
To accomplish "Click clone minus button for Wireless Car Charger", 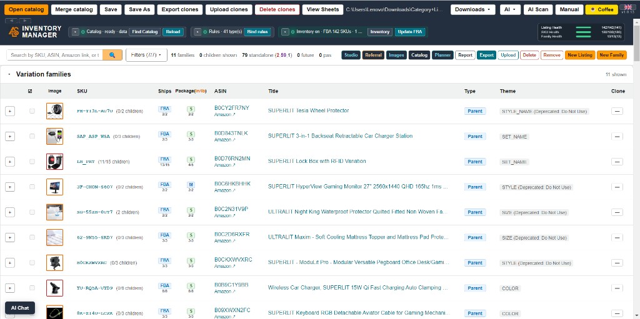I will tap(617, 288).
